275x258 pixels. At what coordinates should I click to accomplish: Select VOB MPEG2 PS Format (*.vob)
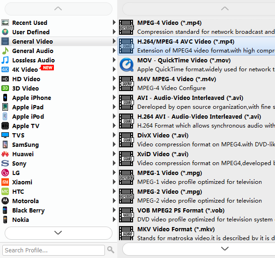[x=196, y=215]
